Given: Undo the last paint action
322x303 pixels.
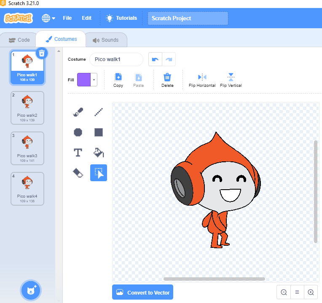Looking at the screenshot, I should click(x=155, y=59).
